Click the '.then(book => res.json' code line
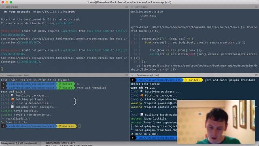Viewport: 259px width, 146px height. (175, 50)
